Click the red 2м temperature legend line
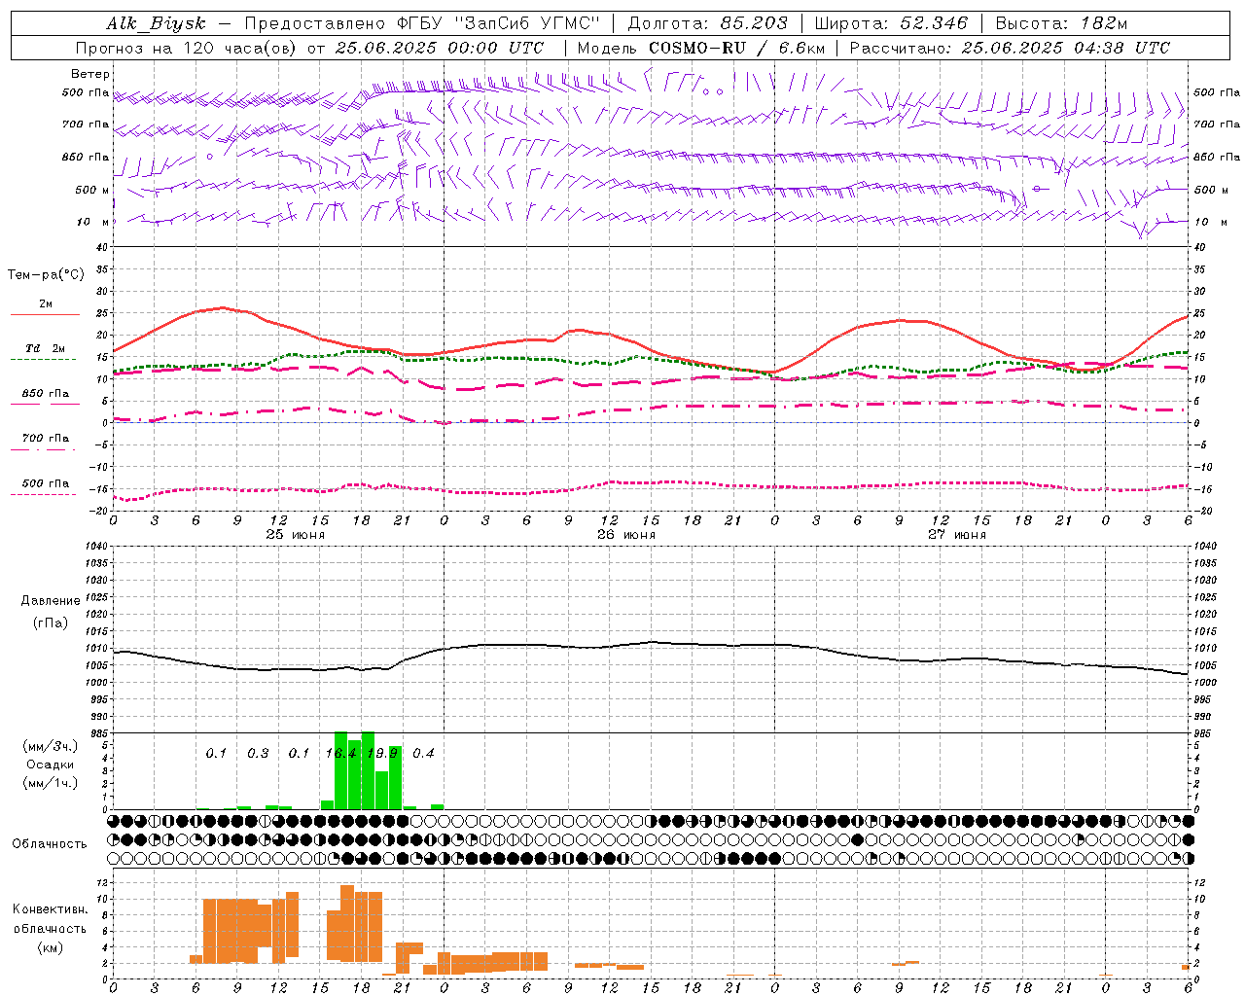 [45, 315]
